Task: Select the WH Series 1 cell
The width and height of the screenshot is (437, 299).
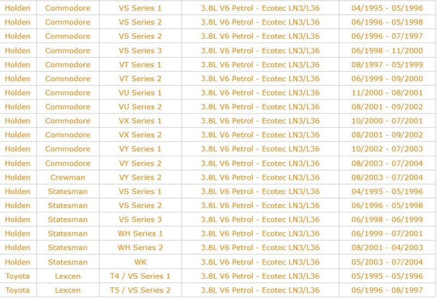Action: pyautogui.click(x=140, y=234)
